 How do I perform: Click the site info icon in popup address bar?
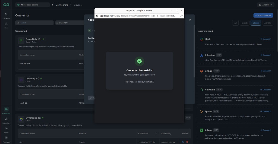pos(97,16)
